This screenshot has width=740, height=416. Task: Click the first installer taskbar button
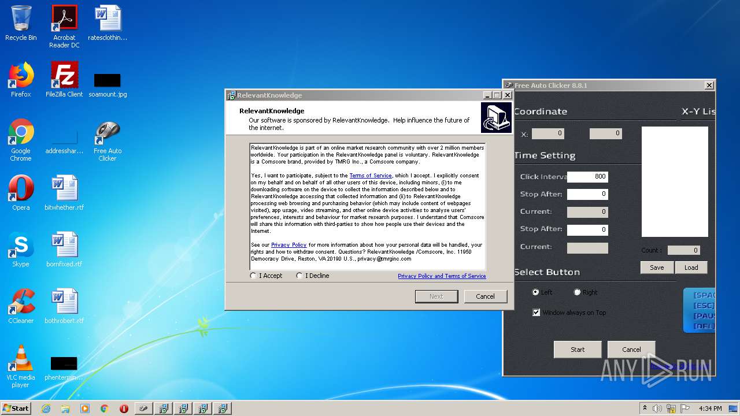(164, 408)
